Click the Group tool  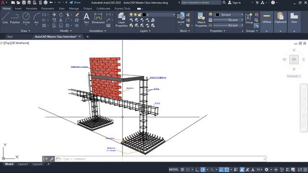249,19
